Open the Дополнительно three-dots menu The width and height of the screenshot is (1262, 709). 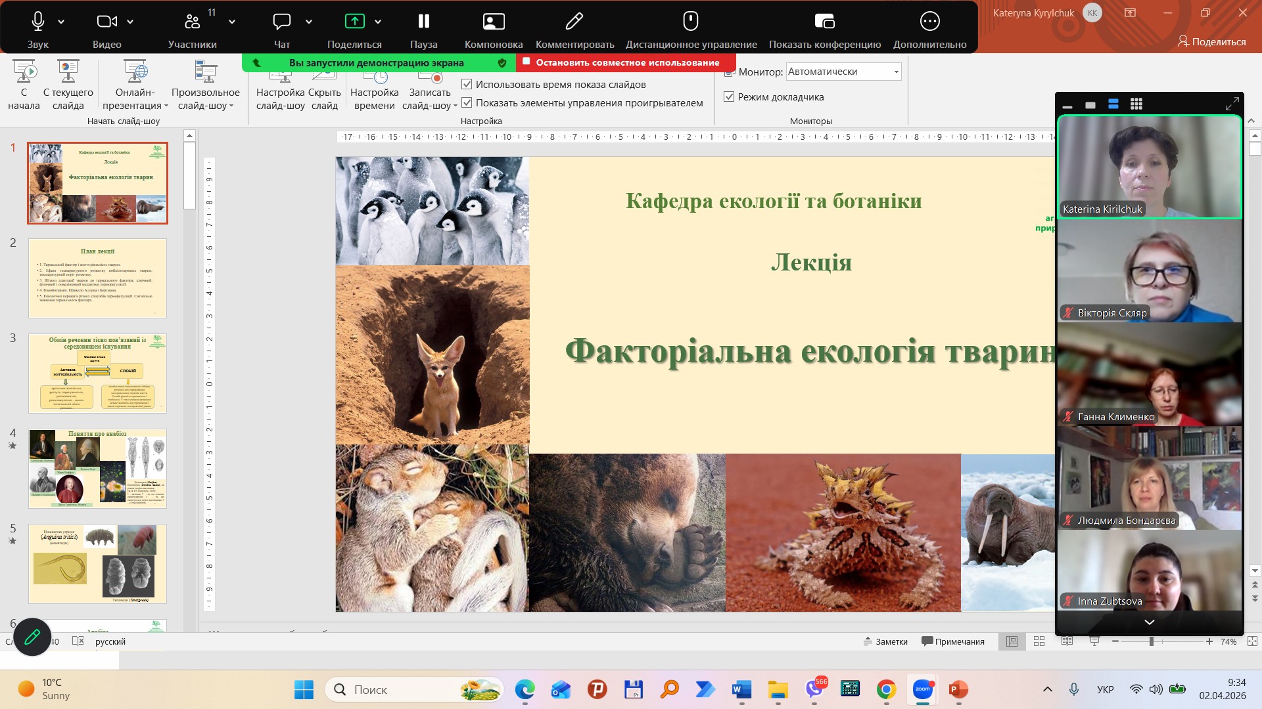click(x=929, y=22)
